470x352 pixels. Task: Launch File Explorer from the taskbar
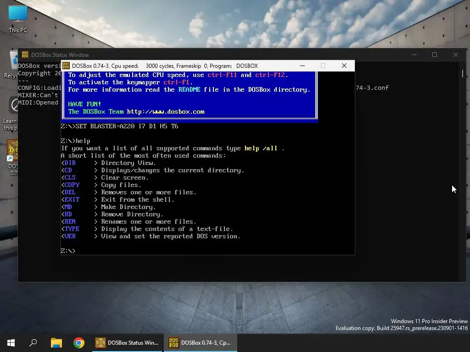point(56,343)
